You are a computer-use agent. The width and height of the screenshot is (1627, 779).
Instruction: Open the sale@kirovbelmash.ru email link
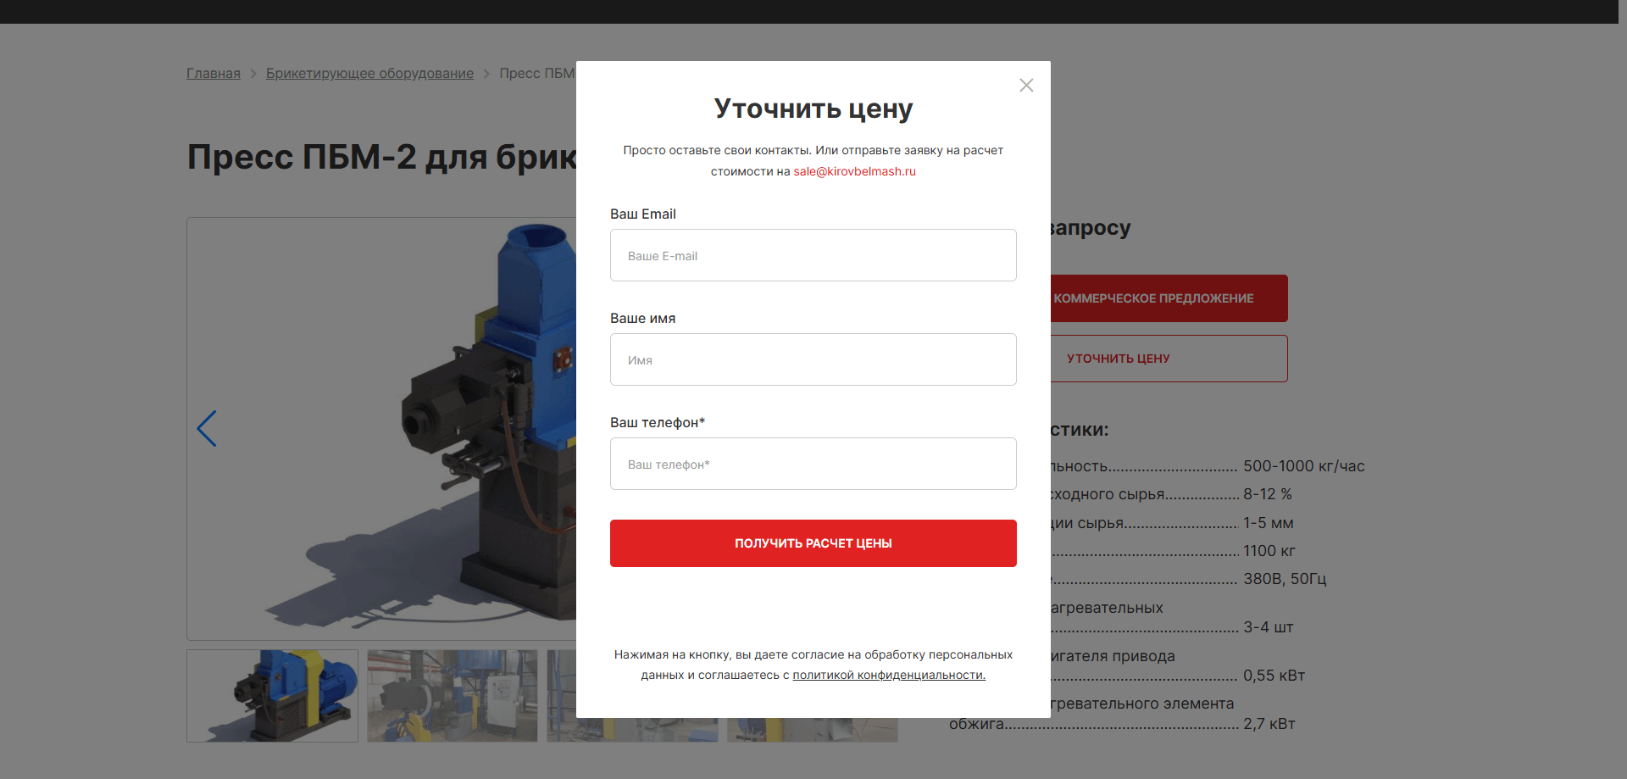tap(854, 171)
